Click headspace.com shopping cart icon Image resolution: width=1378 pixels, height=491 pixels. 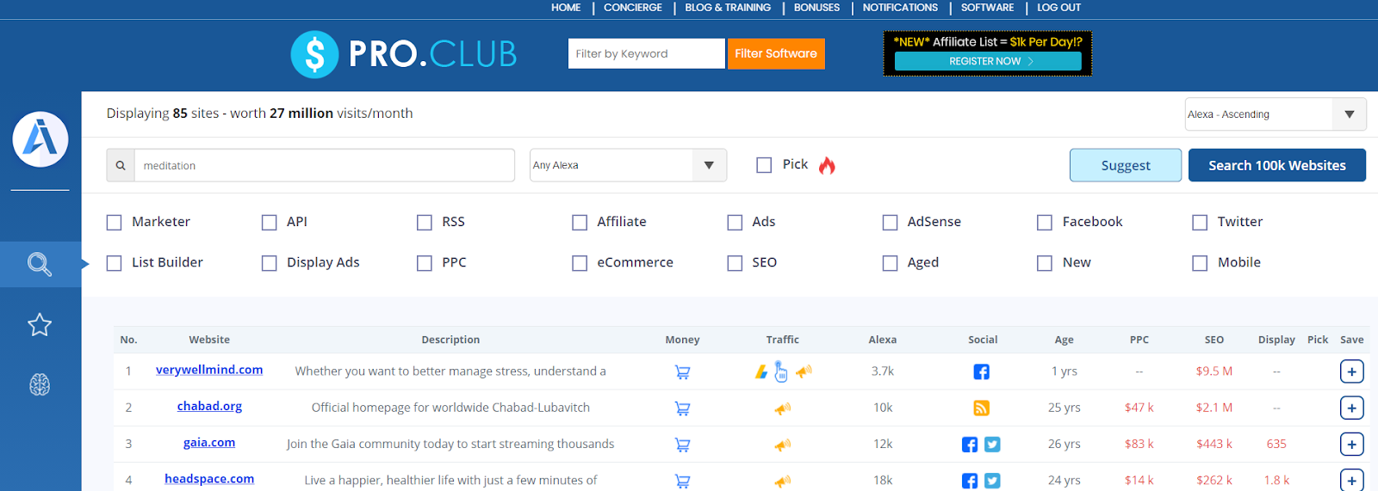click(682, 481)
